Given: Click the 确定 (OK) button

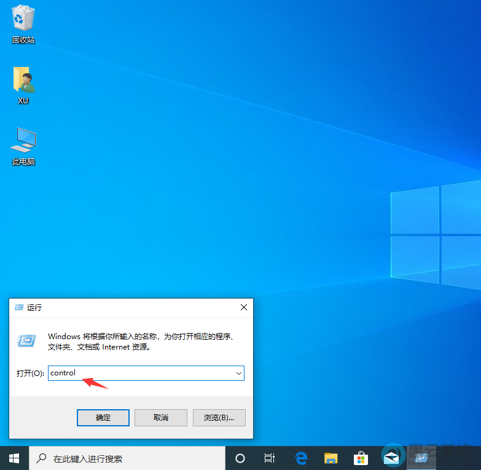Looking at the screenshot, I should point(103,418).
